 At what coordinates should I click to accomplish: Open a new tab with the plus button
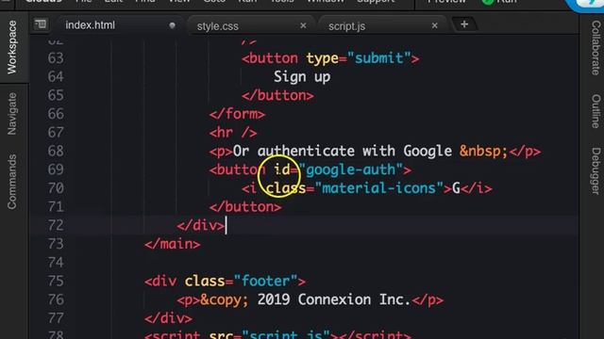(x=464, y=24)
